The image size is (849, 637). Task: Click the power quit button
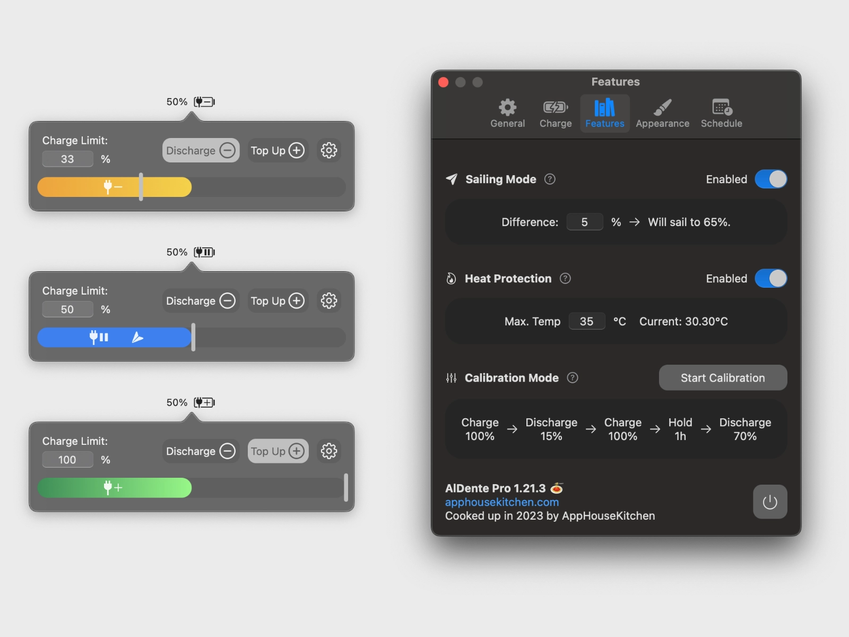769,502
